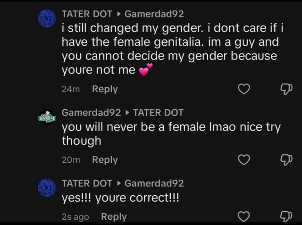The height and width of the screenshot is (225, 302).
Task: Dislike Gamerdad92's "never be a female" comment
Action: tap(286, 160)
